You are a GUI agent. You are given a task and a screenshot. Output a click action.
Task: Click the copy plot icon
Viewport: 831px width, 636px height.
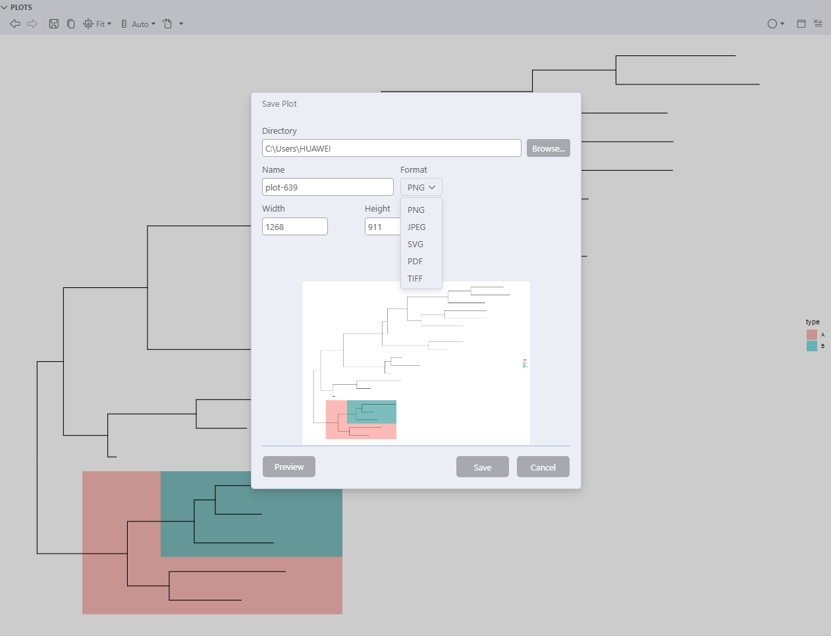(70, 24)
